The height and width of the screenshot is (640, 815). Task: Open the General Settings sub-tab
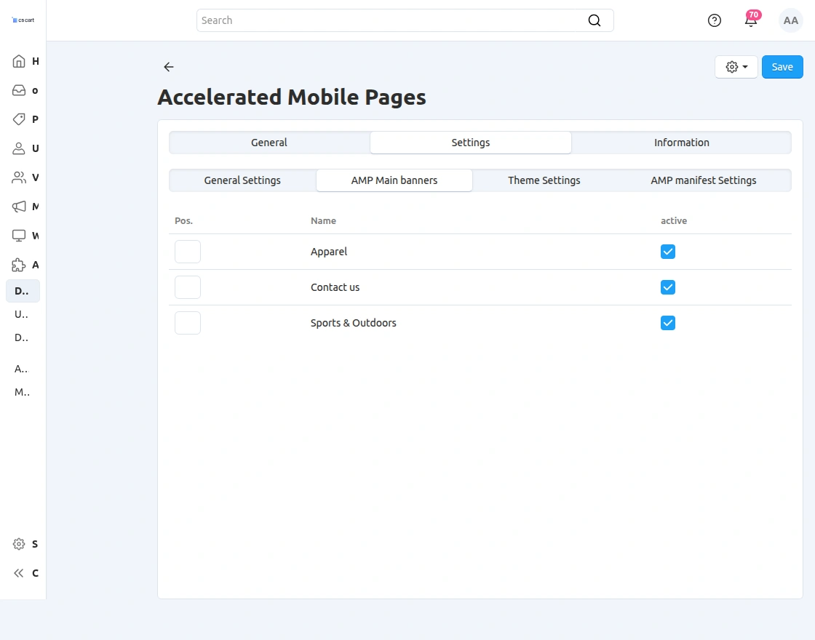click(x=242, y=180)
